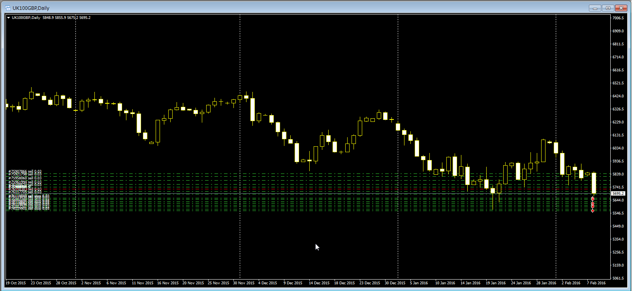Expand the triangle arrow beside UK100GBP,Daily header

pos(8,18)
